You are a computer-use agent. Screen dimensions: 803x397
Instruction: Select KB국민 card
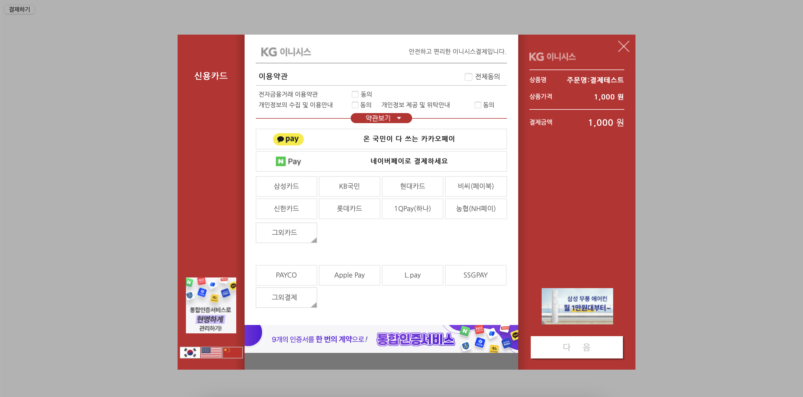point(349,186)
